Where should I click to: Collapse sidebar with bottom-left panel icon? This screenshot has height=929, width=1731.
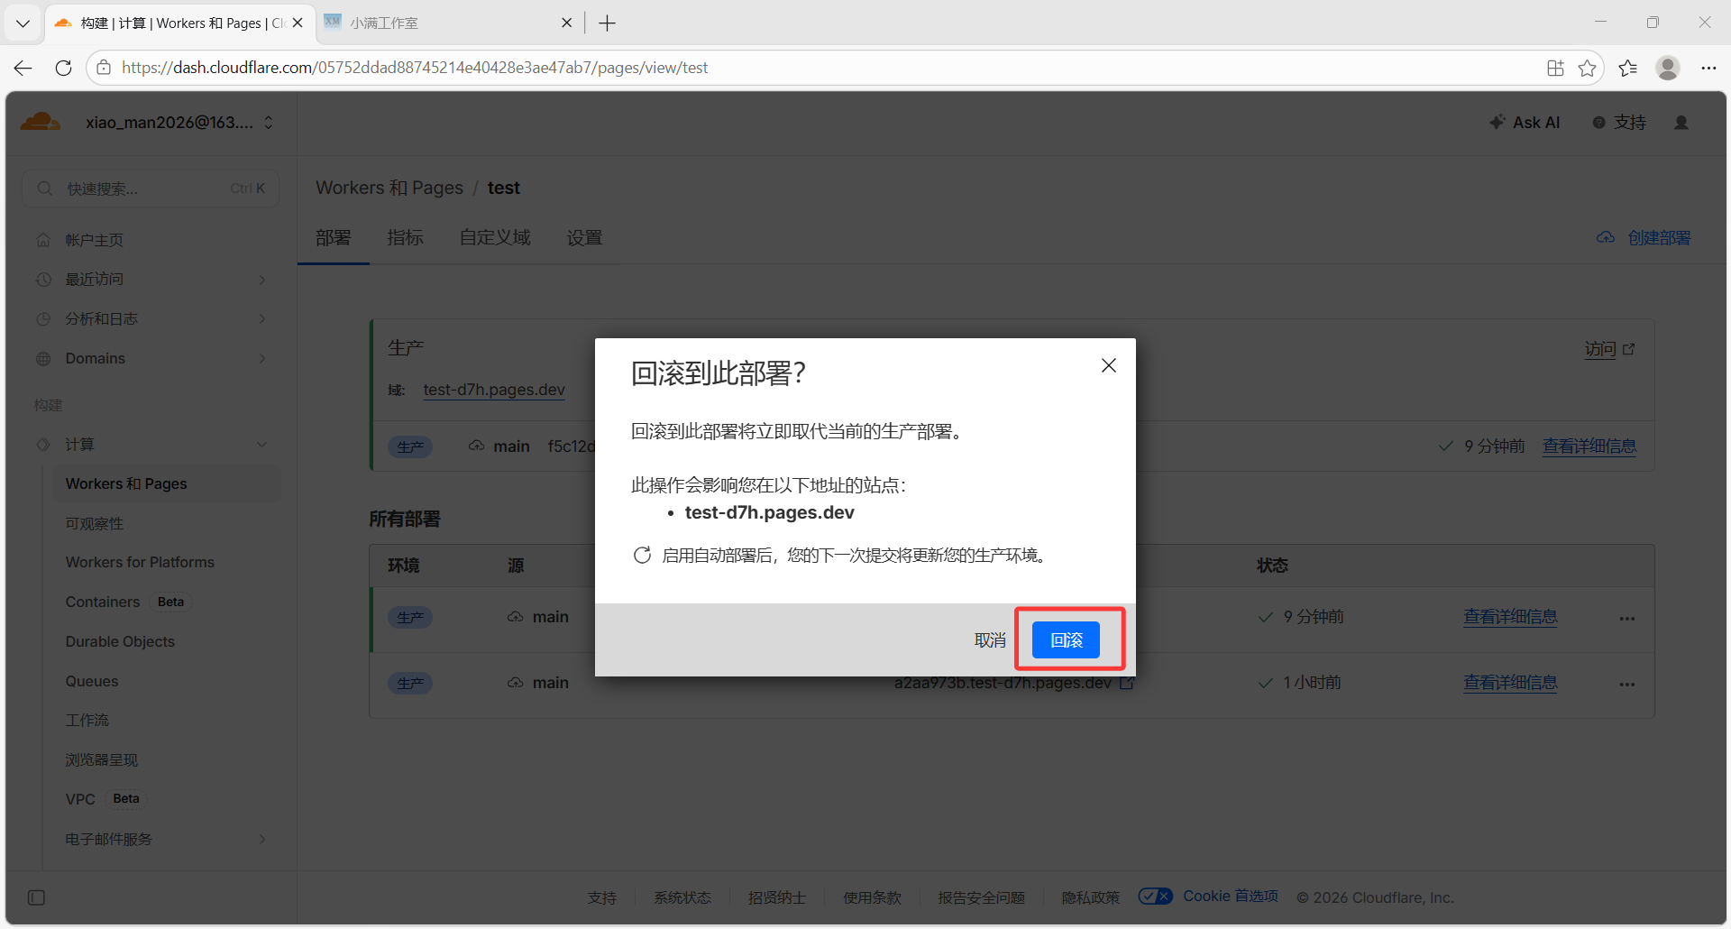[x=36, y=897]
